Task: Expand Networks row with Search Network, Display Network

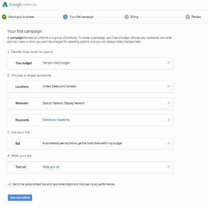Action: [x=90, y=103]
